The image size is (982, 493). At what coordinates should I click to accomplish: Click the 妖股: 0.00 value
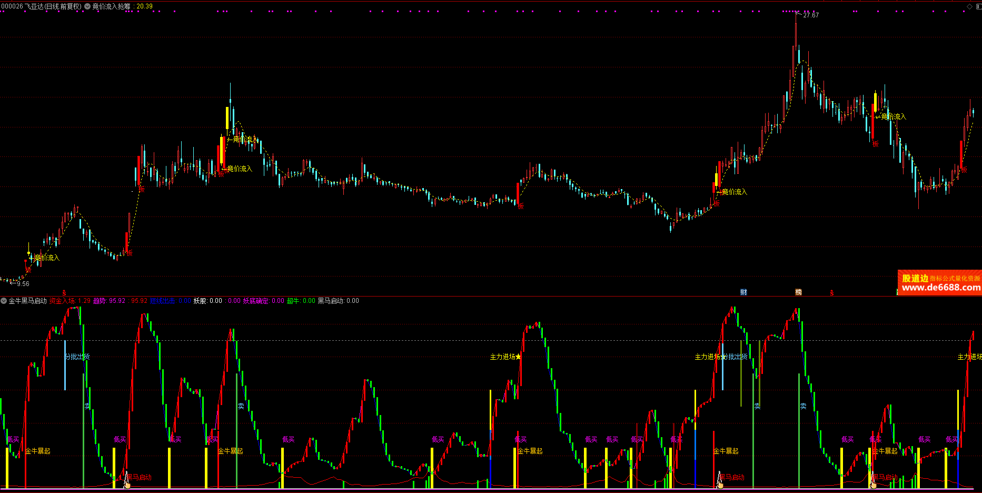coord(208,301)
